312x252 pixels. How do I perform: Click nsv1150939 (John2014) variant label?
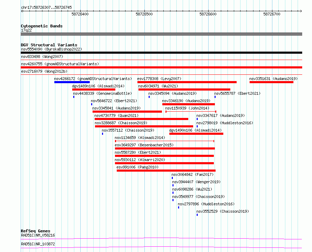pos(187,108)
